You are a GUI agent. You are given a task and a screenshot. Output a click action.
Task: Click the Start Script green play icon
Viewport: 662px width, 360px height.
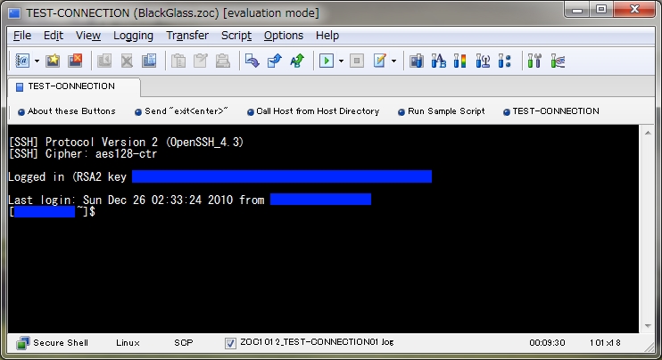click(327, 61)
